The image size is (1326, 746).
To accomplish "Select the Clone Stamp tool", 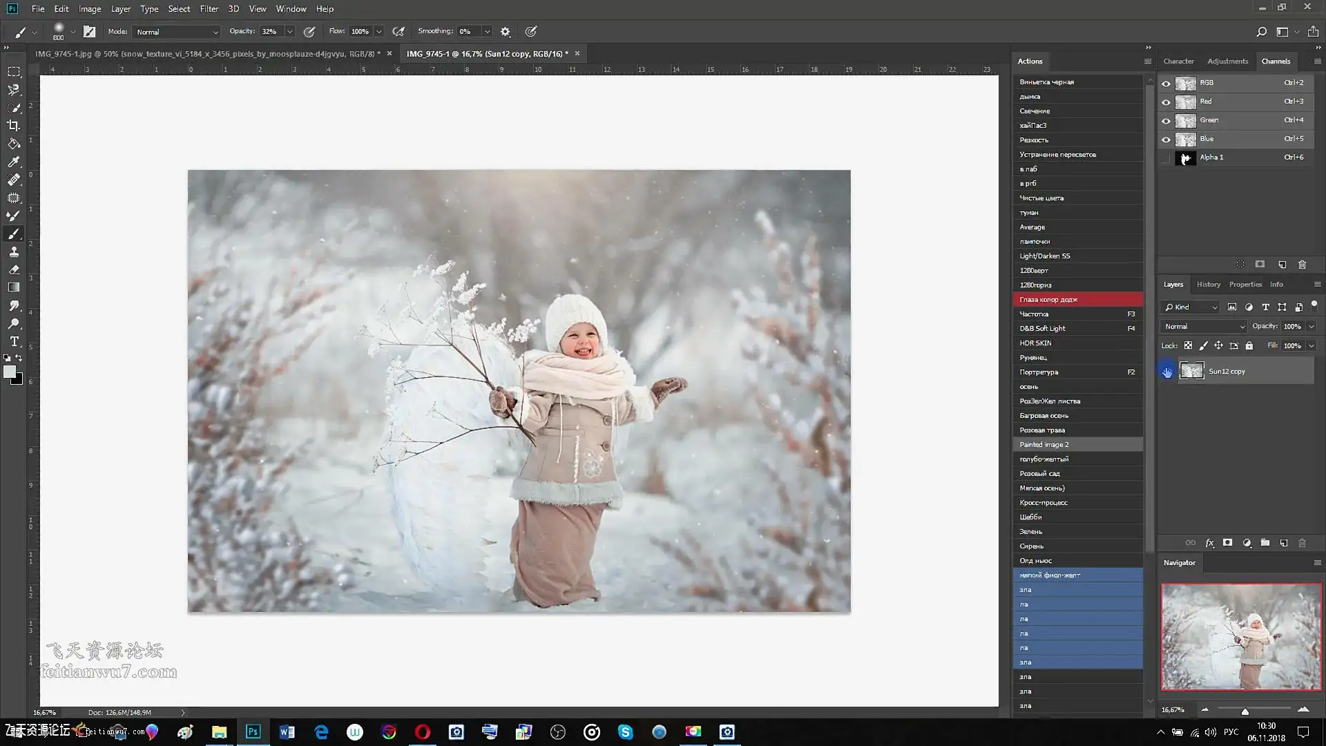I will (x=13, y=252).
